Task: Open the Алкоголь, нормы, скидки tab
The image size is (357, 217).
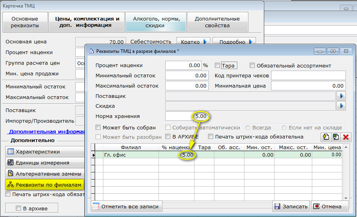Action: click(156, 22)
